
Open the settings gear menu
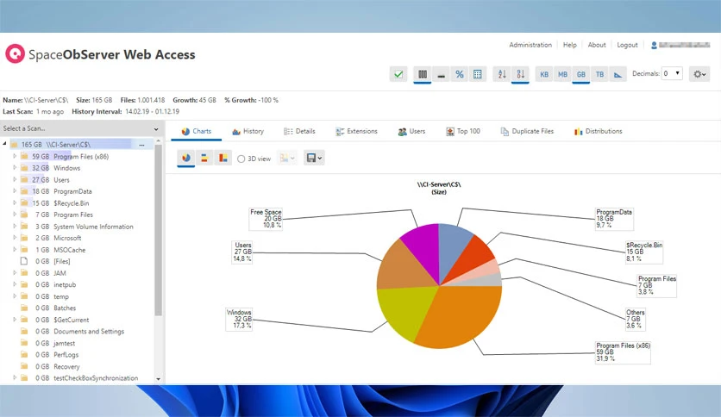[x=699, y=74]
